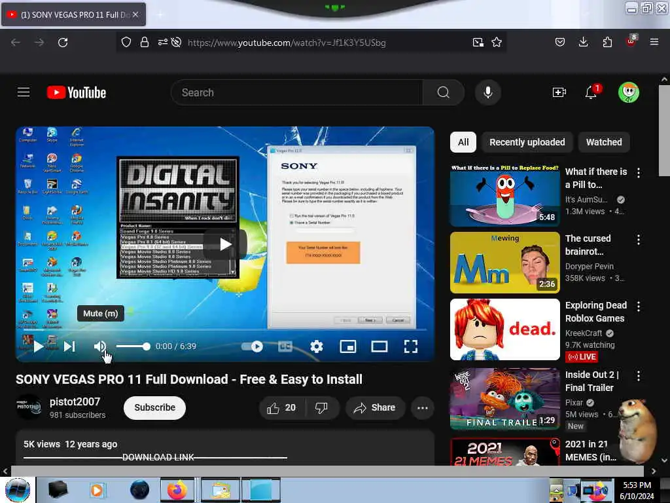The image size is (670, 503).
Task: Open the pistot2007 channel name link
Action: point(75,401)
